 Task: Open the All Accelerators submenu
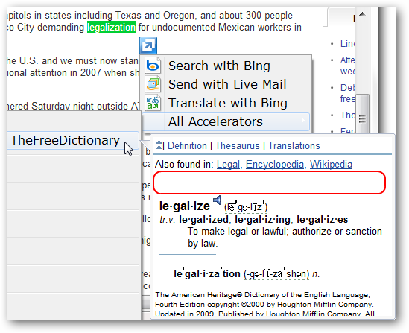pyautogui.click(x=226, y=121)
